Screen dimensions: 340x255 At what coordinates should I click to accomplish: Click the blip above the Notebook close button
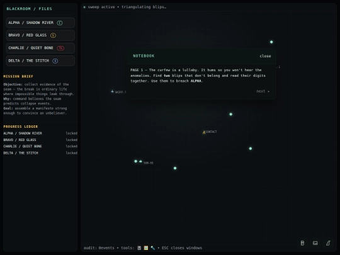271,42
